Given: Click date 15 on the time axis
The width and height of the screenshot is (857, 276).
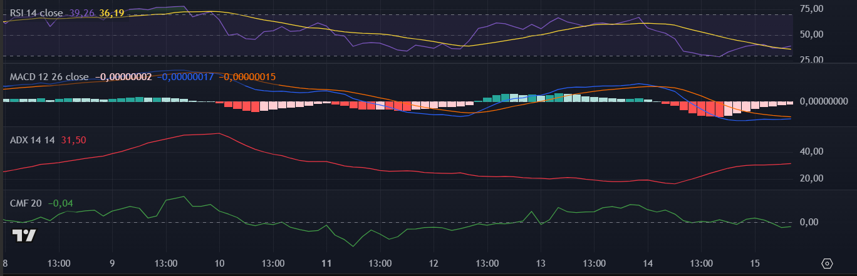Looking at the screenshot, I should coord(754,263).
